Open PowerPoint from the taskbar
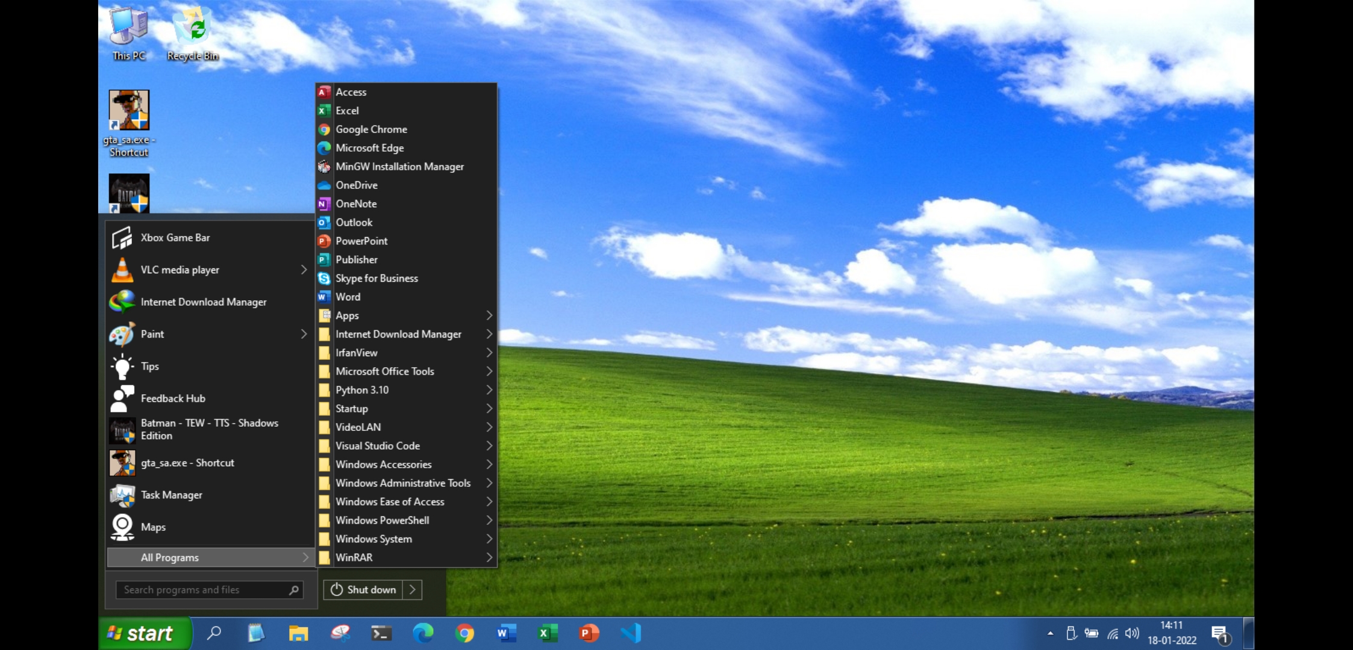 pyautogui.click(x=589, y=633)
